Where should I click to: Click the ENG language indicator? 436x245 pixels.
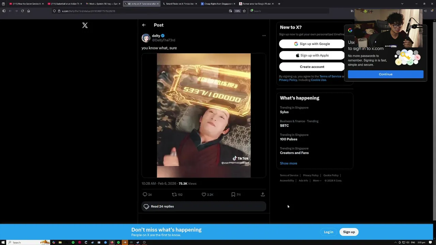coord(413,242)
